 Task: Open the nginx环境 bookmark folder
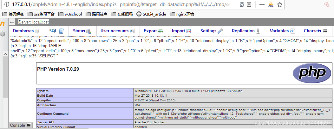point(182,14)
